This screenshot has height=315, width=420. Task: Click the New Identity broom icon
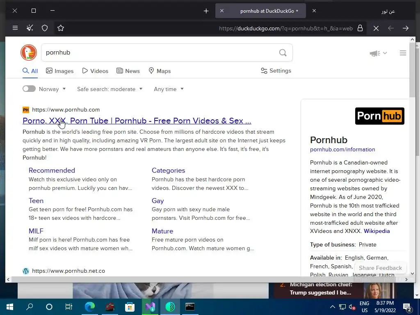(30, 28)
